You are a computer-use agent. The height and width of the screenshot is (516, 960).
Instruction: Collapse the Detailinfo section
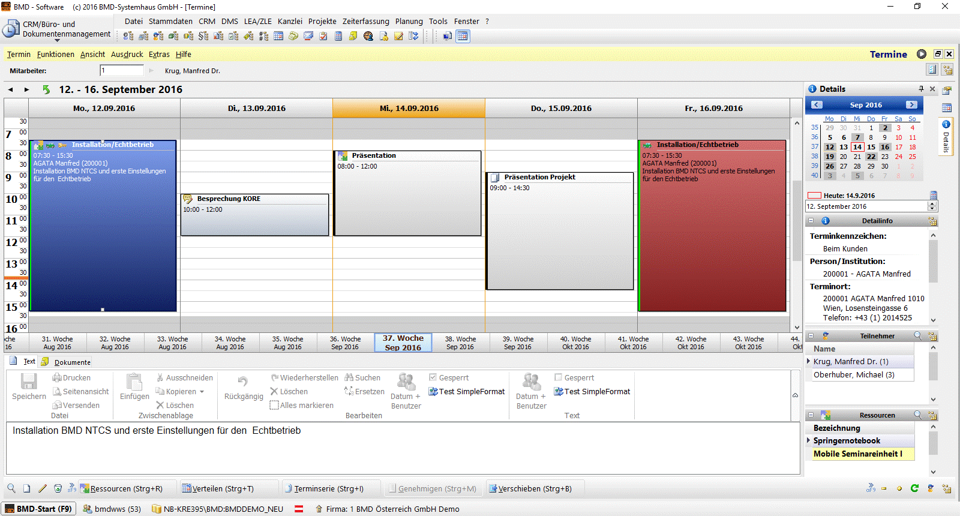coord(811,221)
